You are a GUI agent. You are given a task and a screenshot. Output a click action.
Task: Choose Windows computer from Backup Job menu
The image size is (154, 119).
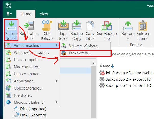[x=31, y=53]
